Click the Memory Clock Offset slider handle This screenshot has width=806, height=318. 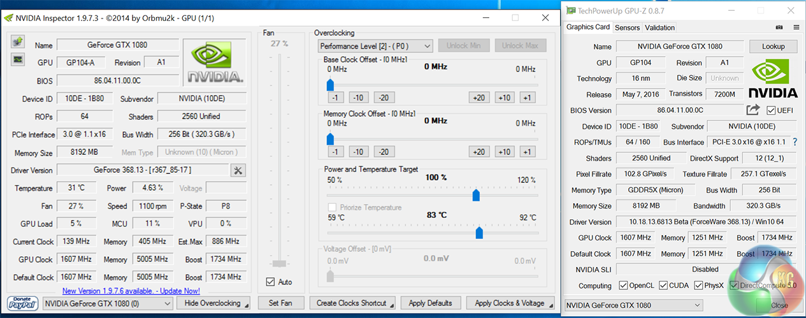(330, 139)
